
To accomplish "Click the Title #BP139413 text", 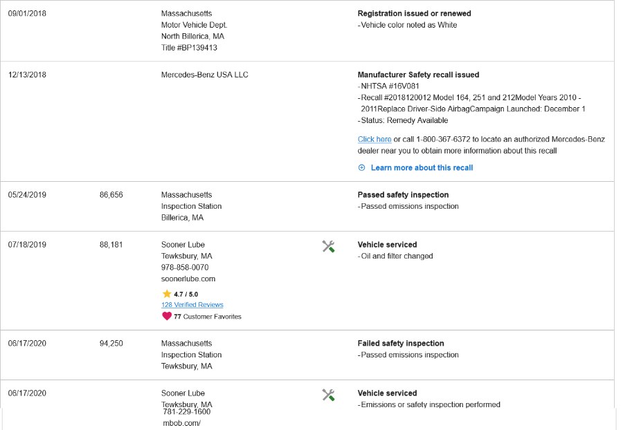I will pos(189,48).
